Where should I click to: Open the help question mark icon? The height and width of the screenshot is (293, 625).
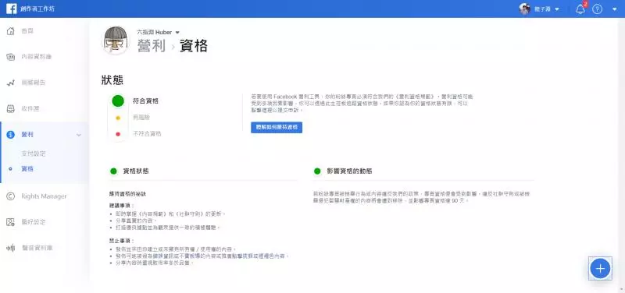597,9
